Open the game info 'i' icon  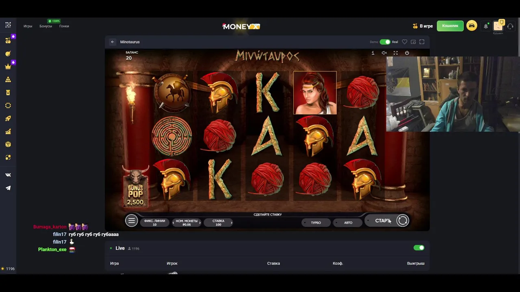373,53
